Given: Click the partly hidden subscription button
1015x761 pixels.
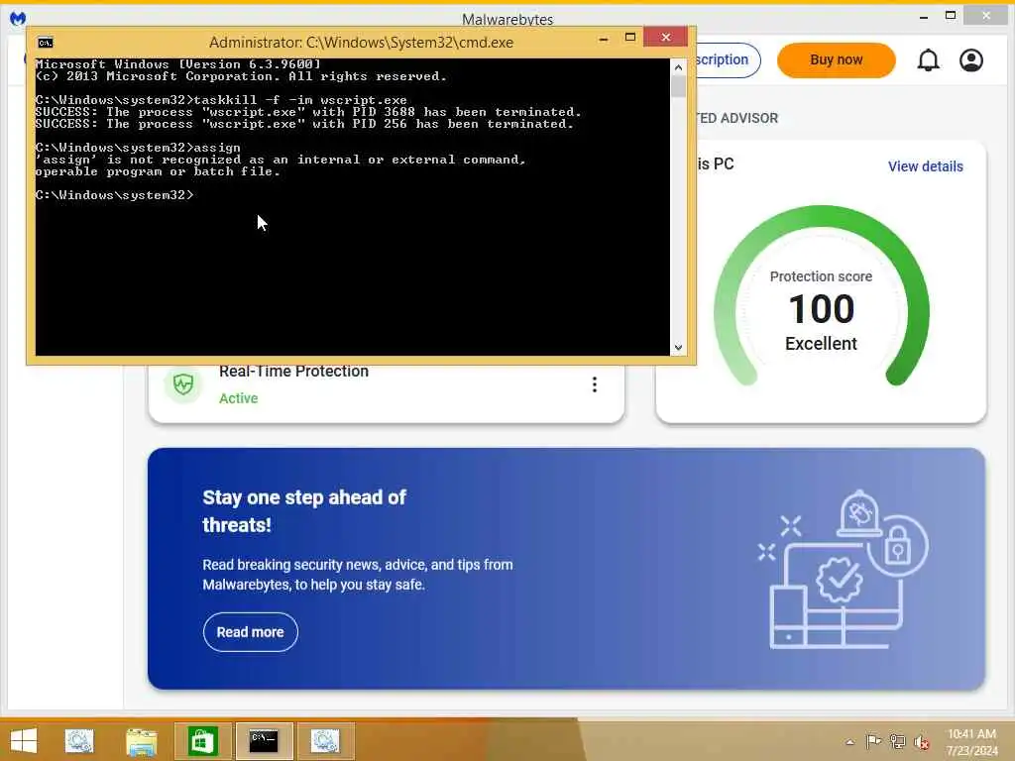Looking at the screenshot, I should pyautogui.click(x=728, y=60).
